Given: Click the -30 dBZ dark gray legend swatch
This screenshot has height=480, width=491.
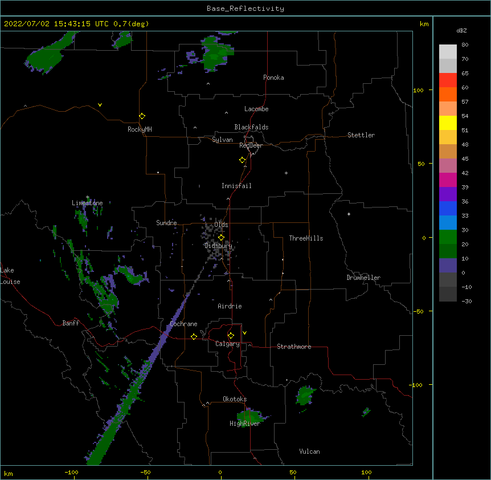Looking at the screenshot, I should (448, 294).
